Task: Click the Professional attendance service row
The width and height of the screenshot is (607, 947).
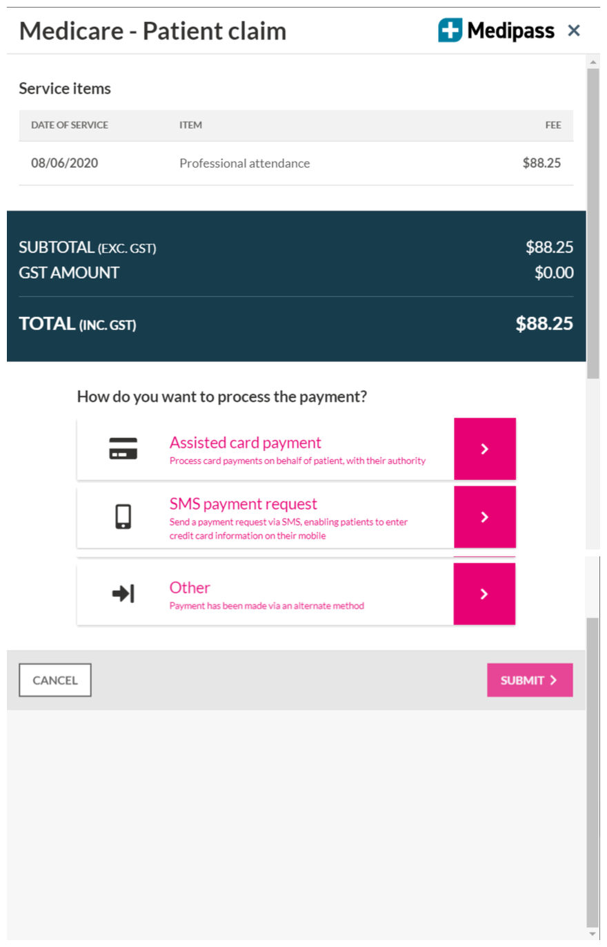Action: coord(295,164)
